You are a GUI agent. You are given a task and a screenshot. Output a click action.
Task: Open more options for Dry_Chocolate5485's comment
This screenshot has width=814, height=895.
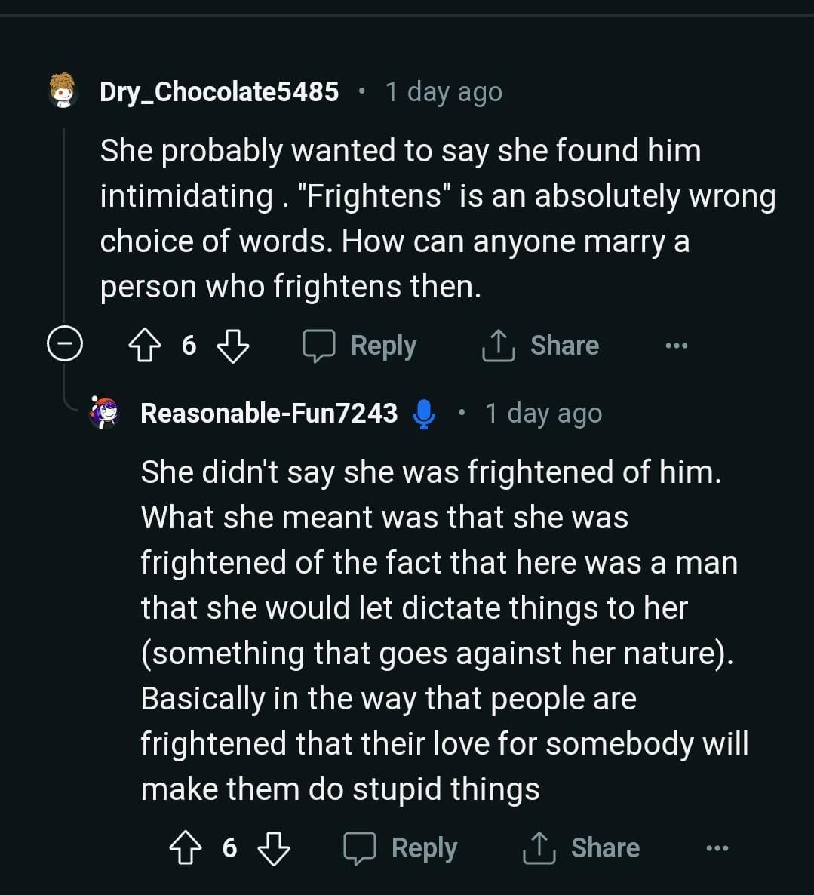676,346
